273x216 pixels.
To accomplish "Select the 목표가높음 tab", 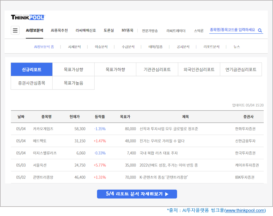I will click(73, 82).
